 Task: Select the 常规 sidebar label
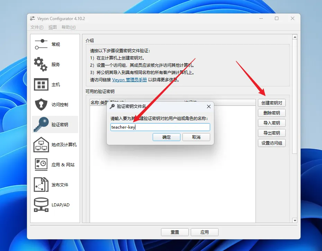pyautogui.click(x=56, y=45)
